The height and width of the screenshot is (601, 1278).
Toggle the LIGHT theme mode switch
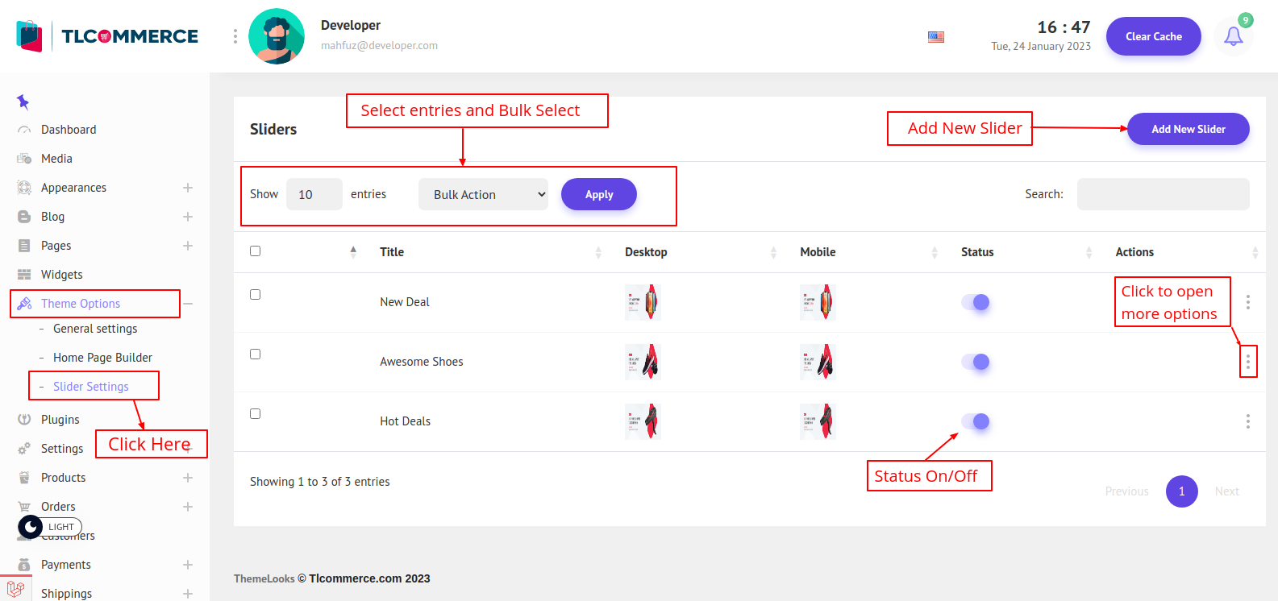(x=49, y=527)
